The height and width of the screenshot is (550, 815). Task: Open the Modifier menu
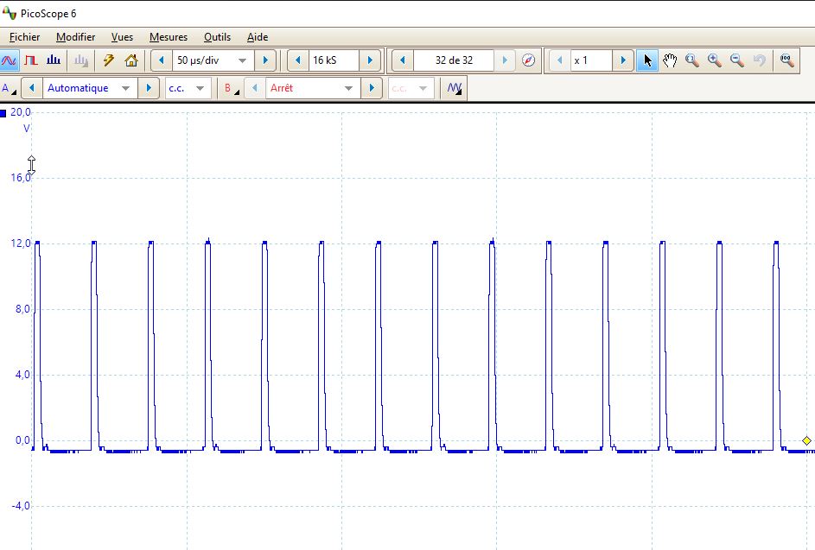click(76, 37)
